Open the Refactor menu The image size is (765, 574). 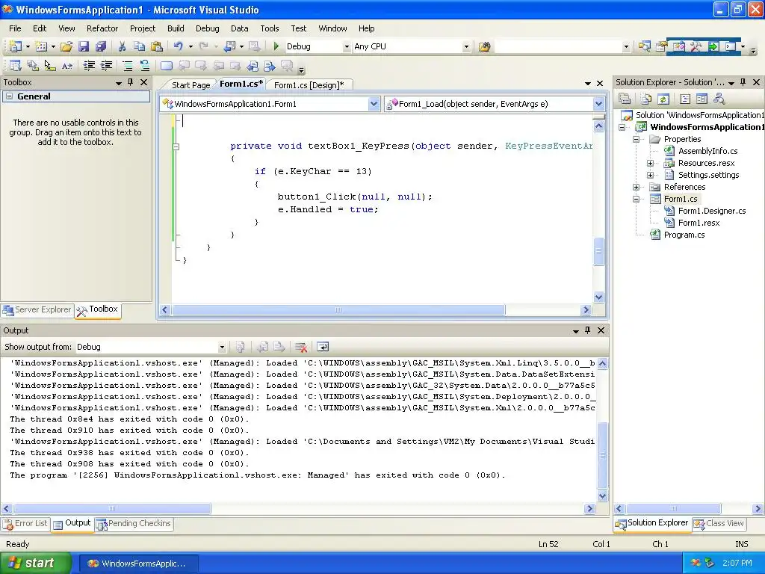pyautogui.click(x=102, y=28)
